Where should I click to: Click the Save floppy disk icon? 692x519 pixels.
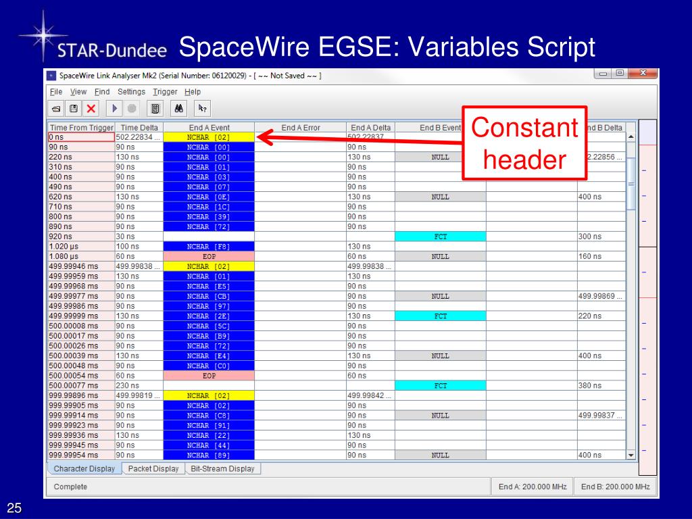74,109
